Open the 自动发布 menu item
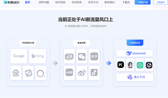The width and height of the screenshot is (168, 98). click(77, 2)
